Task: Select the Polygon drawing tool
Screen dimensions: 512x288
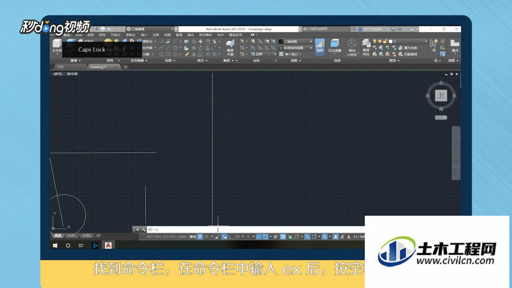Action: coord(161,54)
